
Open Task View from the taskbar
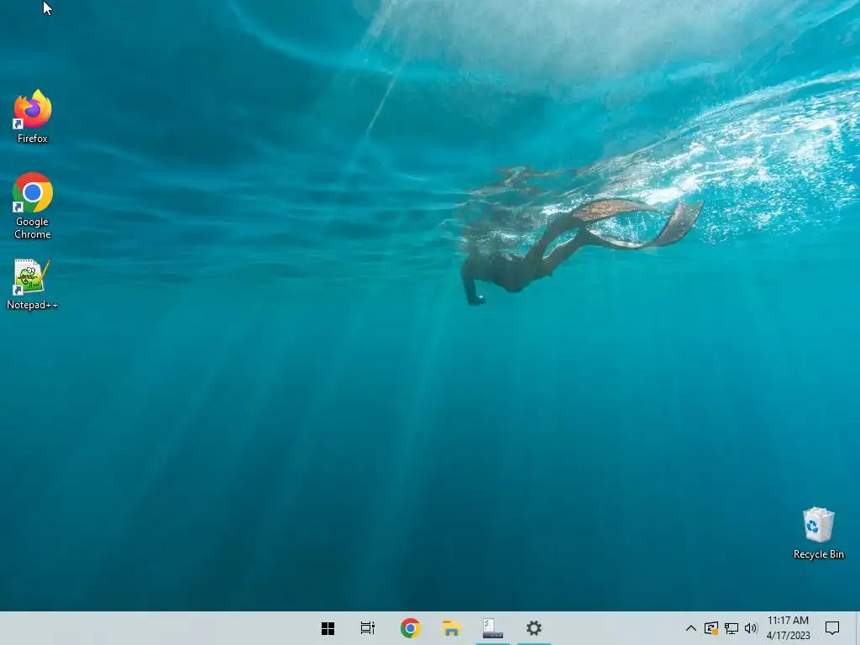[368, 628]
